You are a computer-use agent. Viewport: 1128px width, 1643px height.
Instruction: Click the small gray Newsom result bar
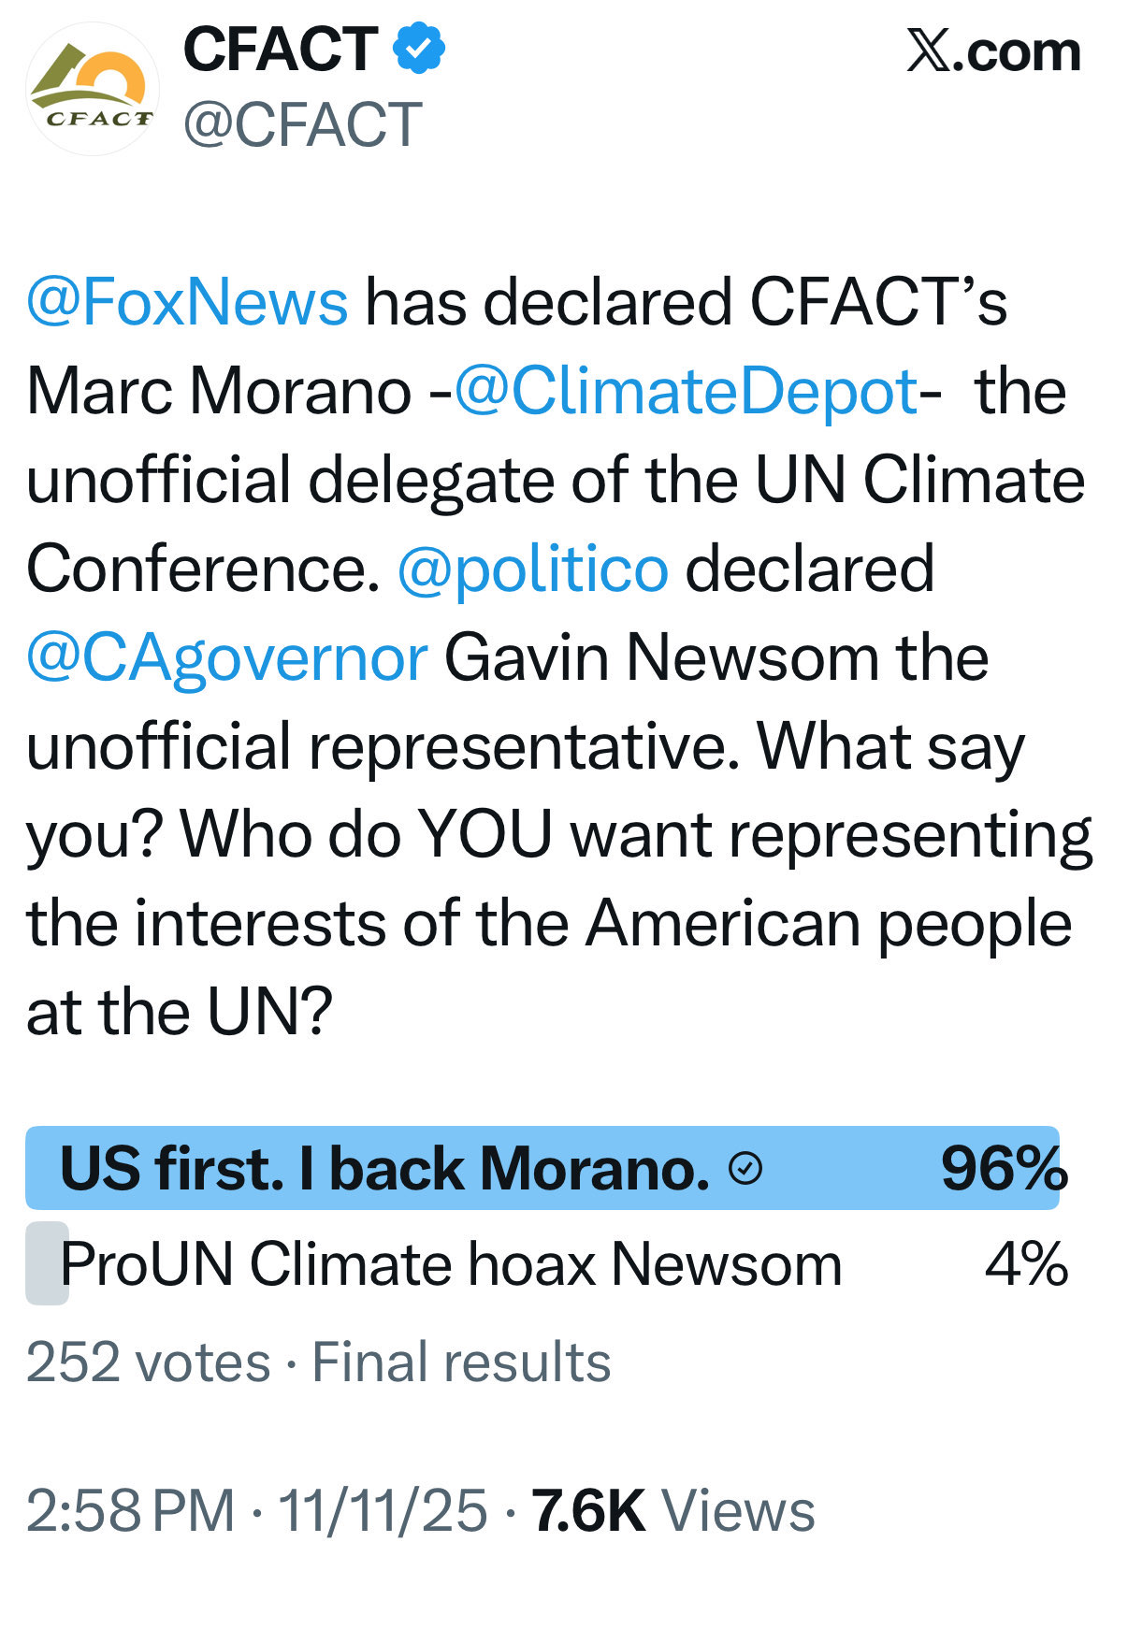pos(46,1262)
